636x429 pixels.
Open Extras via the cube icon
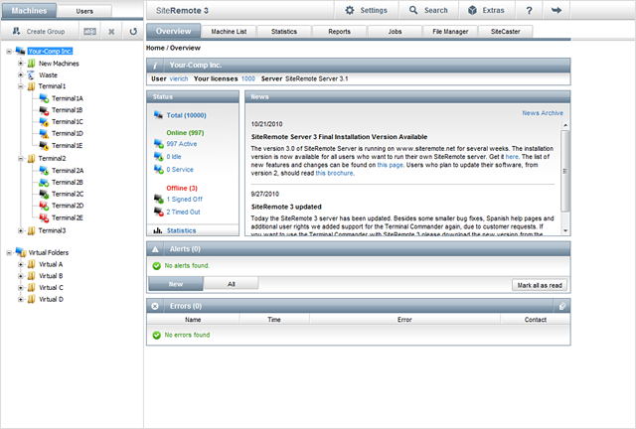(x=471, y=10)
